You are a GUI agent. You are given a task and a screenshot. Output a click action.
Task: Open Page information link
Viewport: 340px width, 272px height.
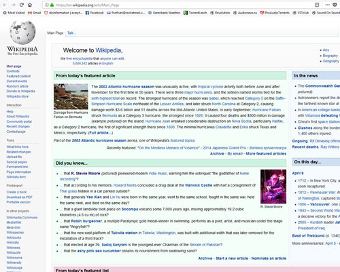pyautogui.click(x=18, y=172)
